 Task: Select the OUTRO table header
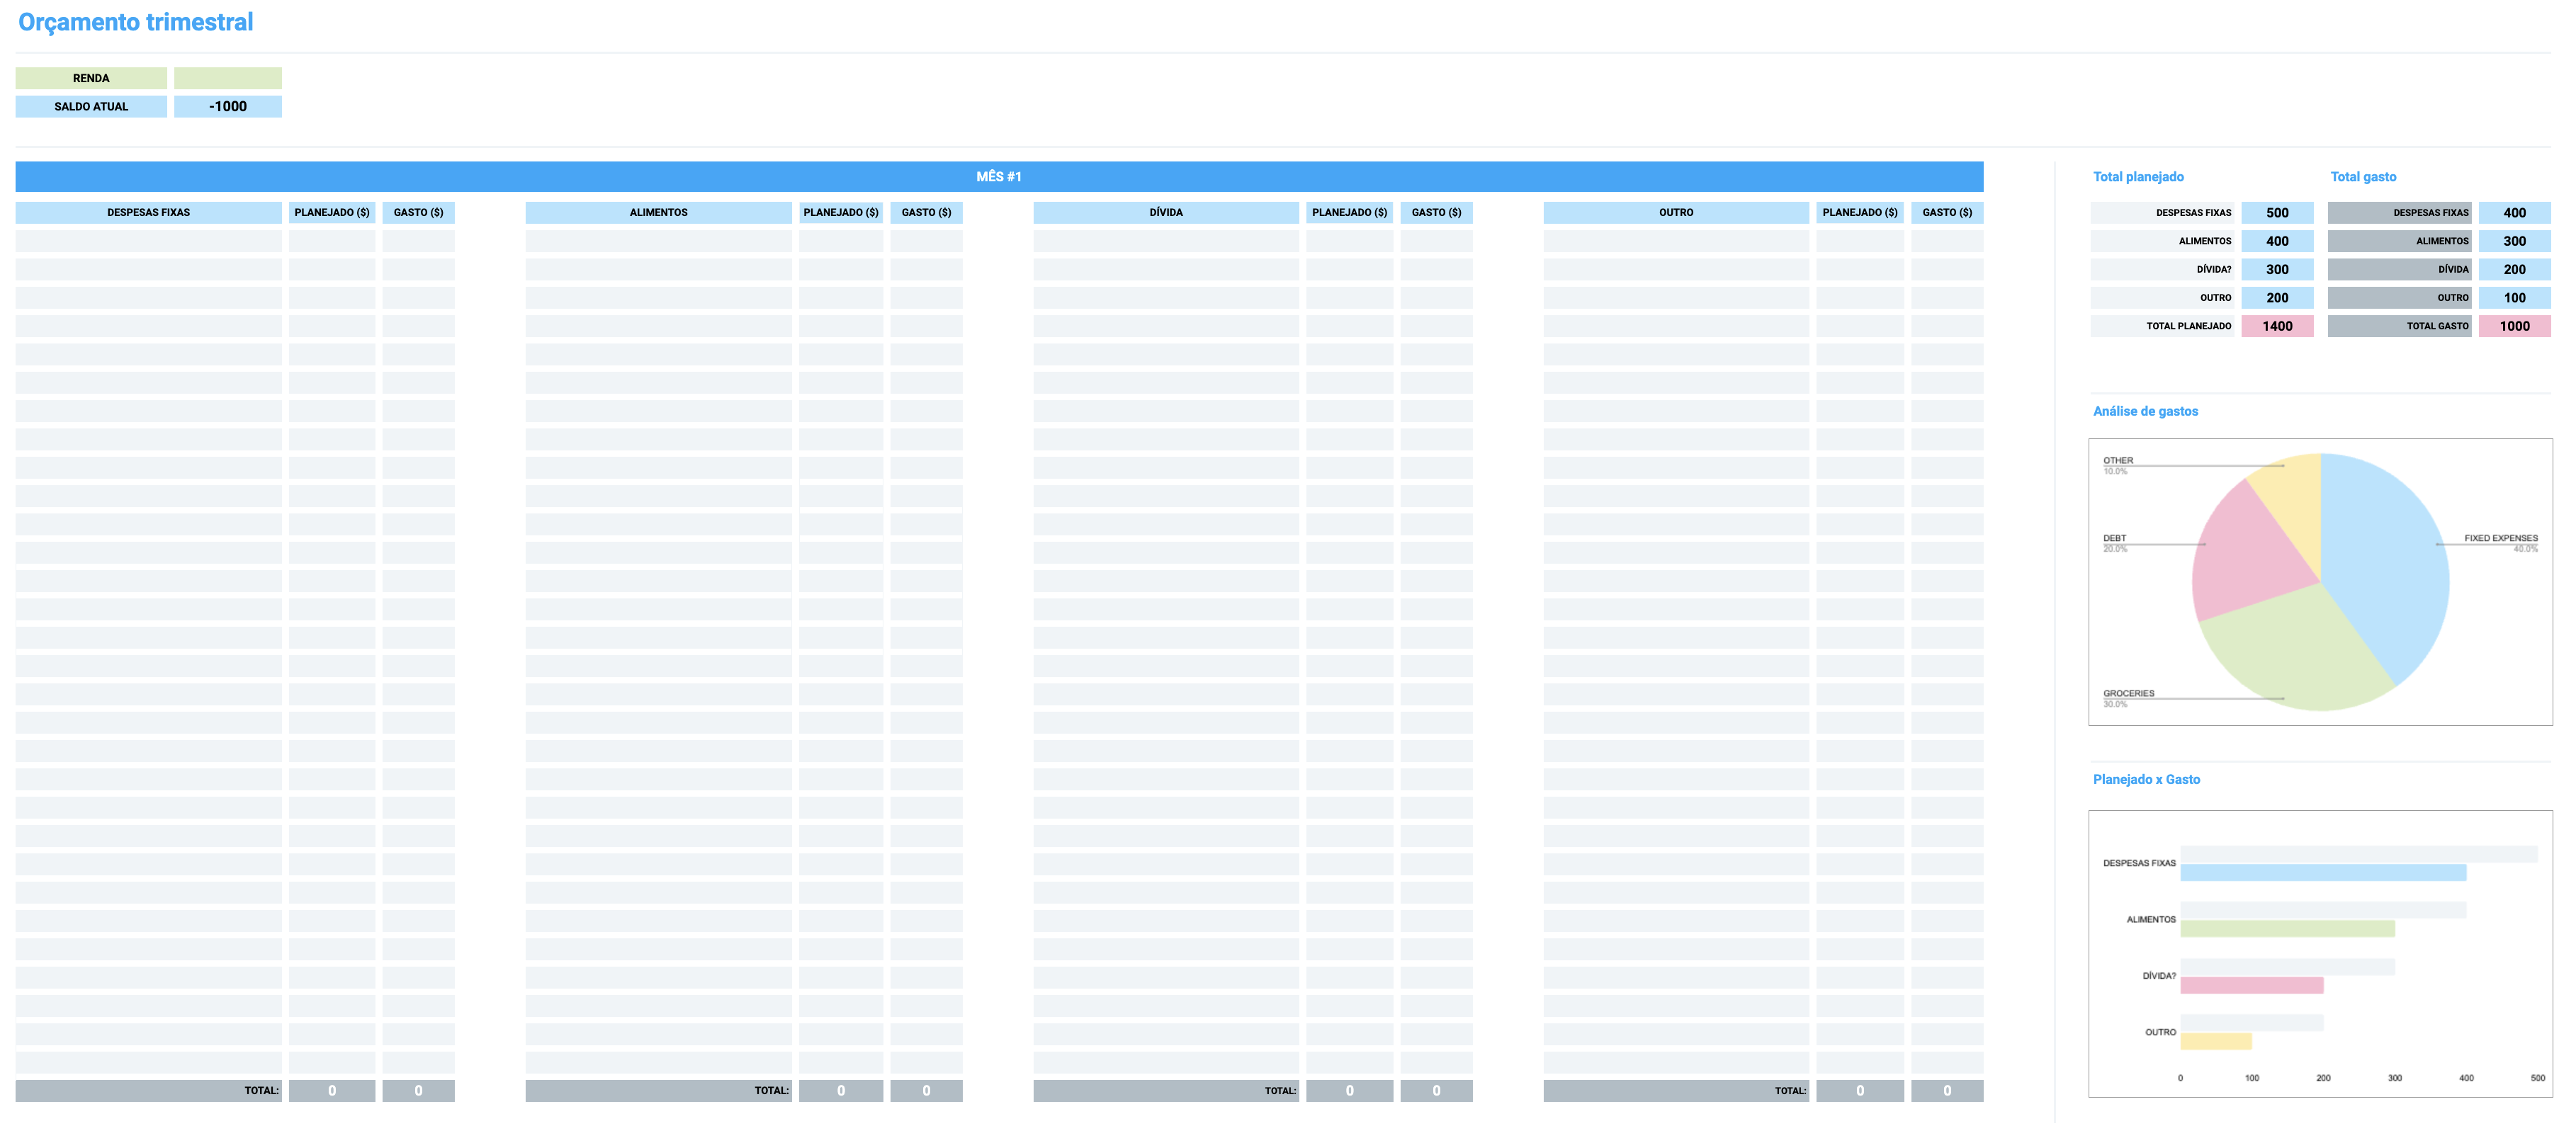point(1676,212)
